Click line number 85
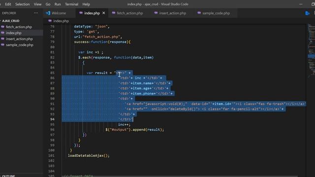The image size is (315, 177). (x=52, y=73)
